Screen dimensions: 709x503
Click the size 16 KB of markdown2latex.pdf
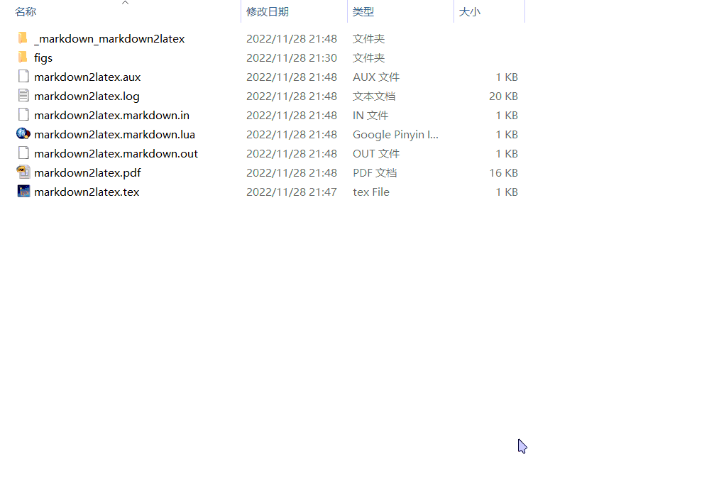[503, 172]
